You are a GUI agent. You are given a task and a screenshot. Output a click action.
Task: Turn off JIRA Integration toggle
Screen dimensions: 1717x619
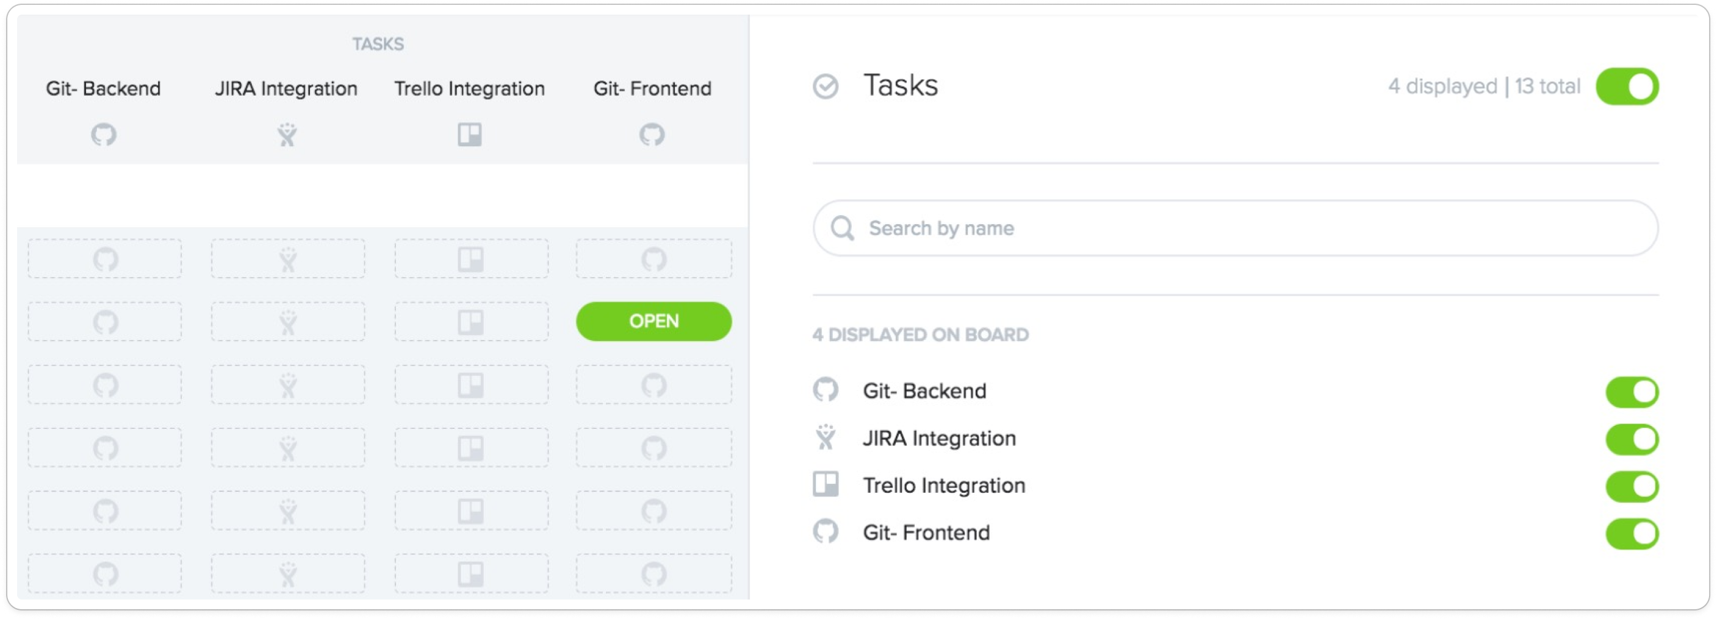pos(1632,439)
